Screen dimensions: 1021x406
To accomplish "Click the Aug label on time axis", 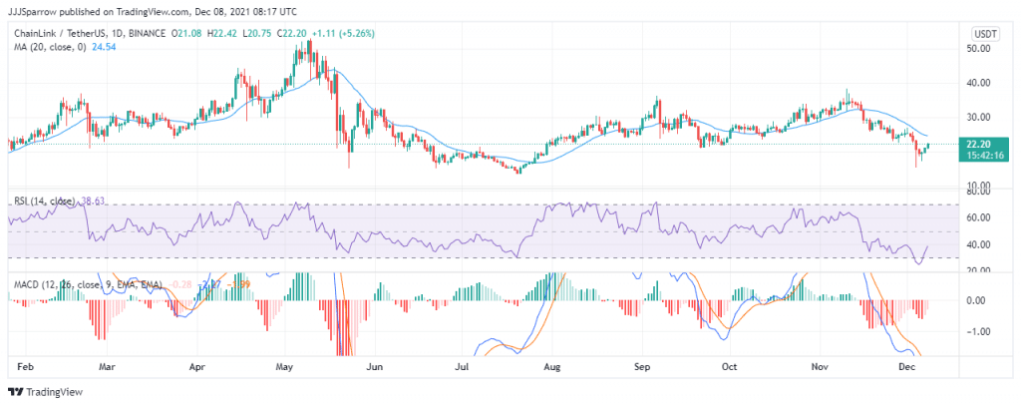I will [x=552, y=367].
